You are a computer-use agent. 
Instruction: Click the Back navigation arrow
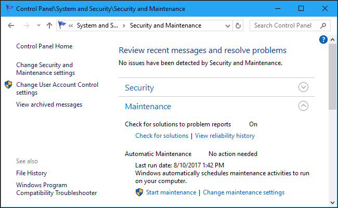[x=11, y=25]
